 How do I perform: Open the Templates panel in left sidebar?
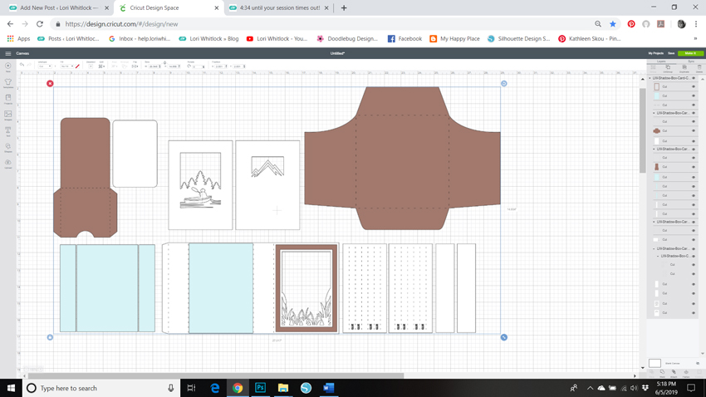(x=8, y=83)
